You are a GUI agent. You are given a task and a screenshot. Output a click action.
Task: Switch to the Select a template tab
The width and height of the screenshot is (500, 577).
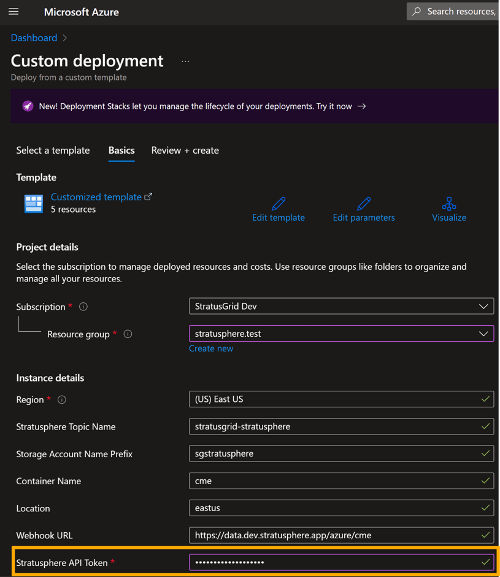tap(53, 150)
